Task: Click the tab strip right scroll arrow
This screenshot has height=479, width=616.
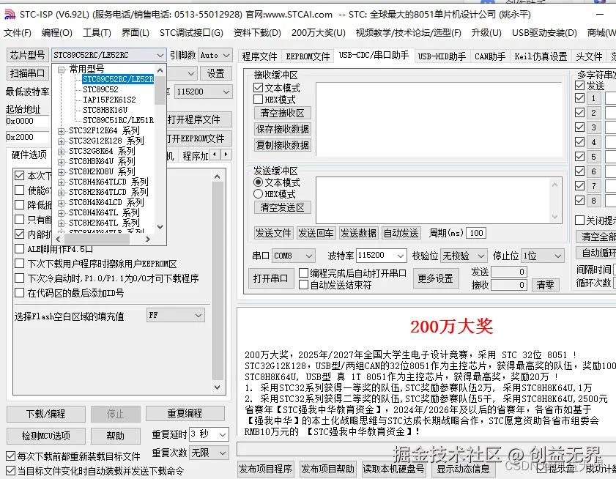Action: (226, 155)
